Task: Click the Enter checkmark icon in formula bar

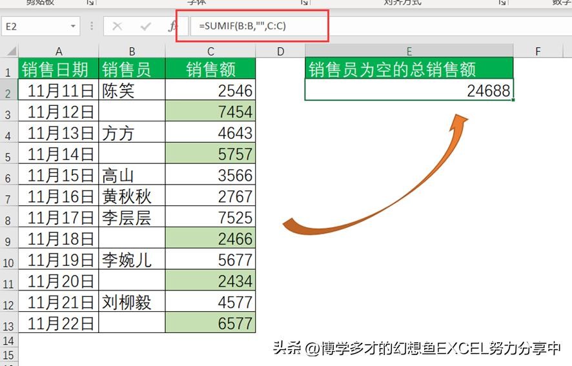Action: point(145,26)
